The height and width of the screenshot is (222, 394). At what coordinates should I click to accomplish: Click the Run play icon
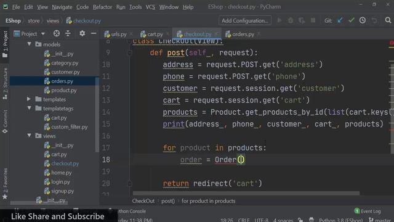[x=279, y=20]
